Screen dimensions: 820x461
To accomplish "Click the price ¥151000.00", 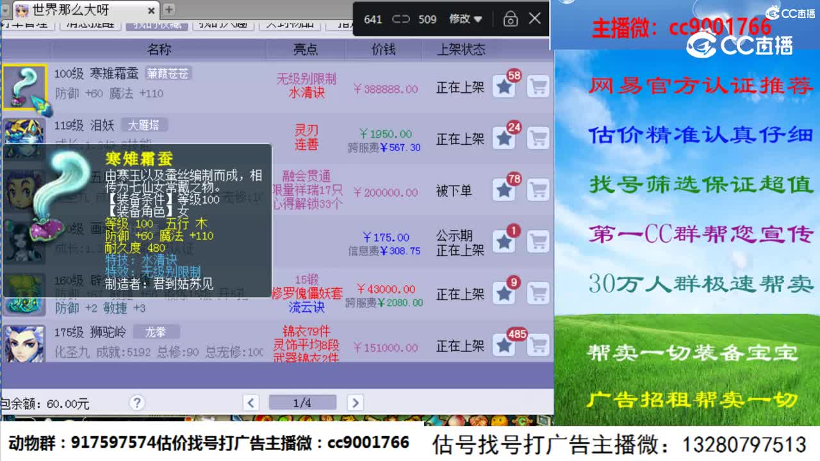I will 385,348.
